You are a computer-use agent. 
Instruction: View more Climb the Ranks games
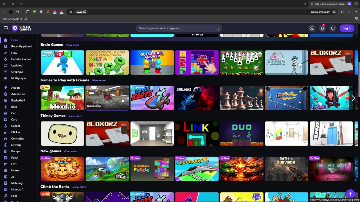(79, 187)
